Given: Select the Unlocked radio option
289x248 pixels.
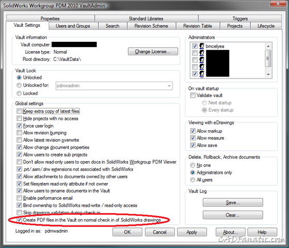Looking at the screenshot, I should click(x=19, y=78).
